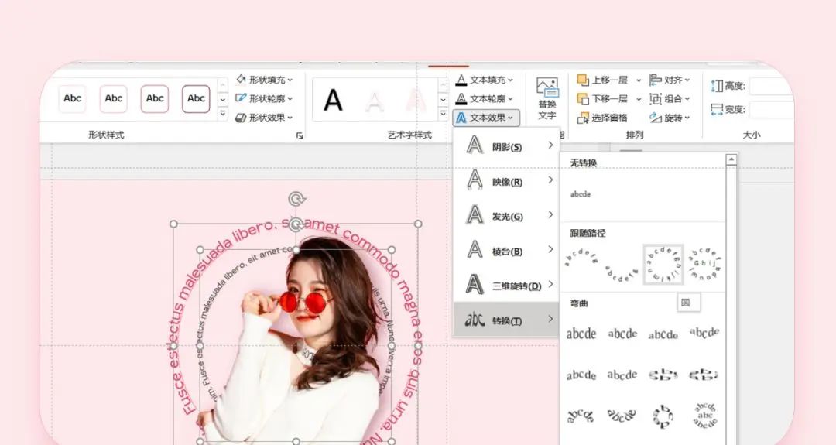Open the 阴影(S) shadow submenu
The image size is (836, 445).
point(506,145)
